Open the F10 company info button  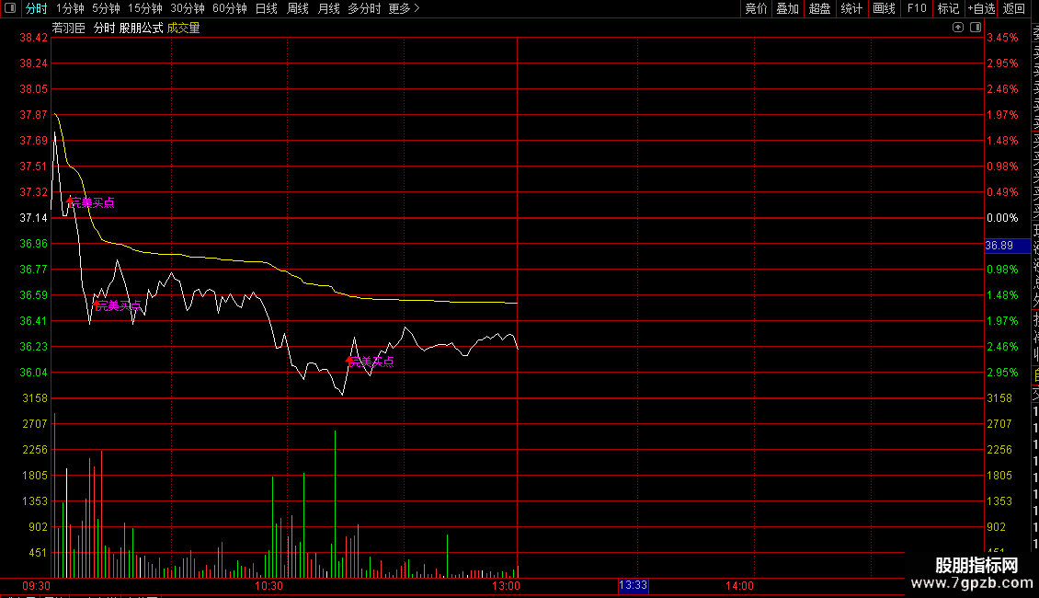(x=917, y=8)
